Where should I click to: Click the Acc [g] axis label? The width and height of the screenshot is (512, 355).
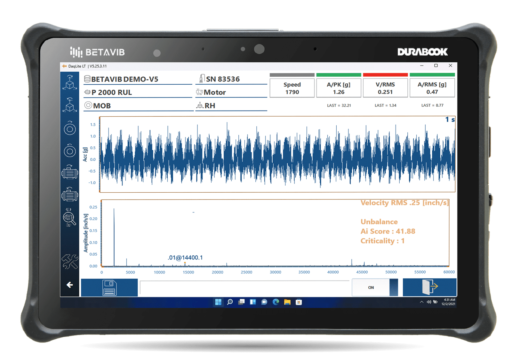(85, 154)
